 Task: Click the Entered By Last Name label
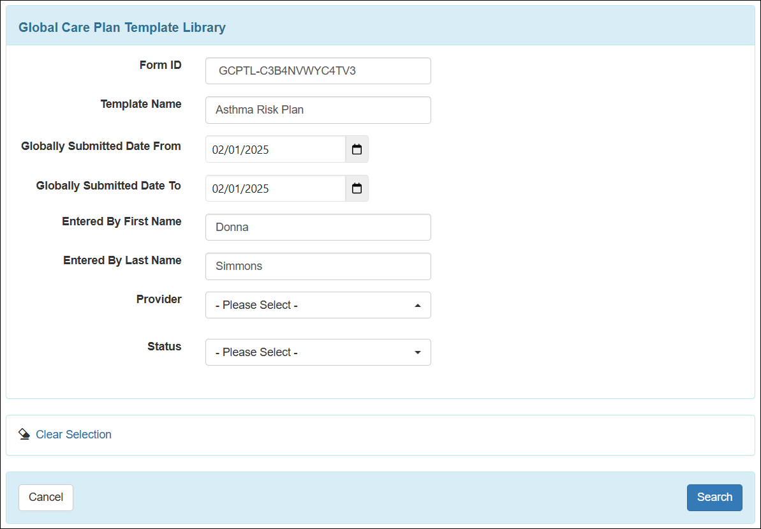[x=122, y=260]
